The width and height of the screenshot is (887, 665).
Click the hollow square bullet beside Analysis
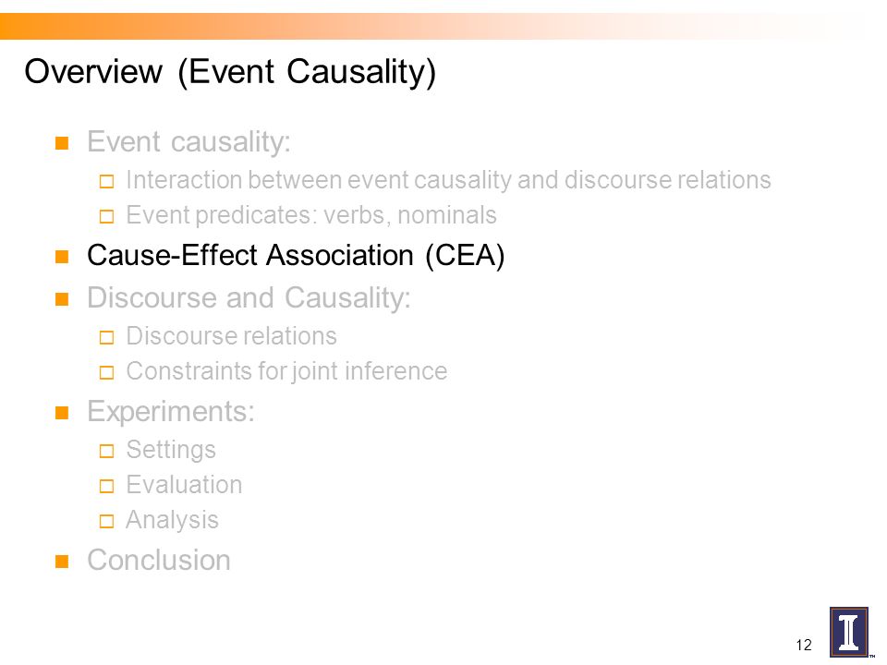tap(106, 521)
